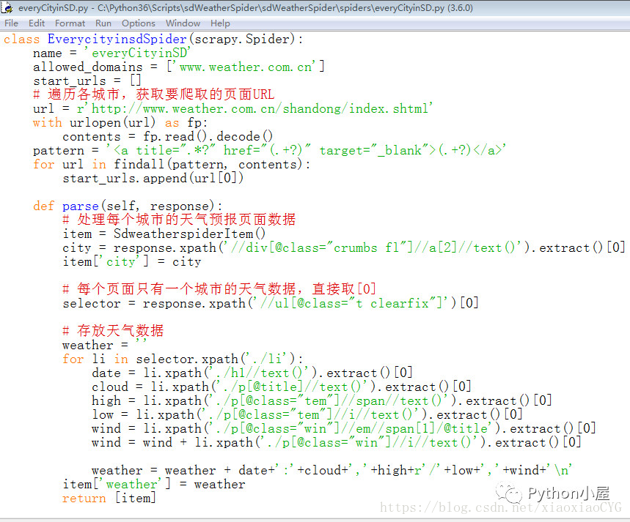Click the 'def parse(self, response):' line
This screenshot has width=630, height=522.
point(128,206)
